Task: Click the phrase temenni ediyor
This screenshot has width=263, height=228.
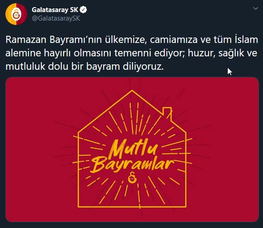Action: click(x=149, y=53)
